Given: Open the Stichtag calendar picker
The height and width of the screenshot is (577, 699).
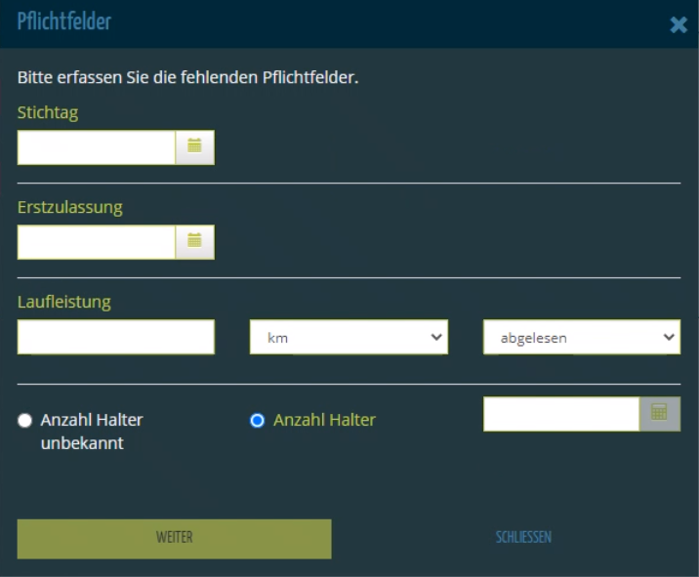Looking at the screenshot, I should pyautogui.click(x=194, y=147).
